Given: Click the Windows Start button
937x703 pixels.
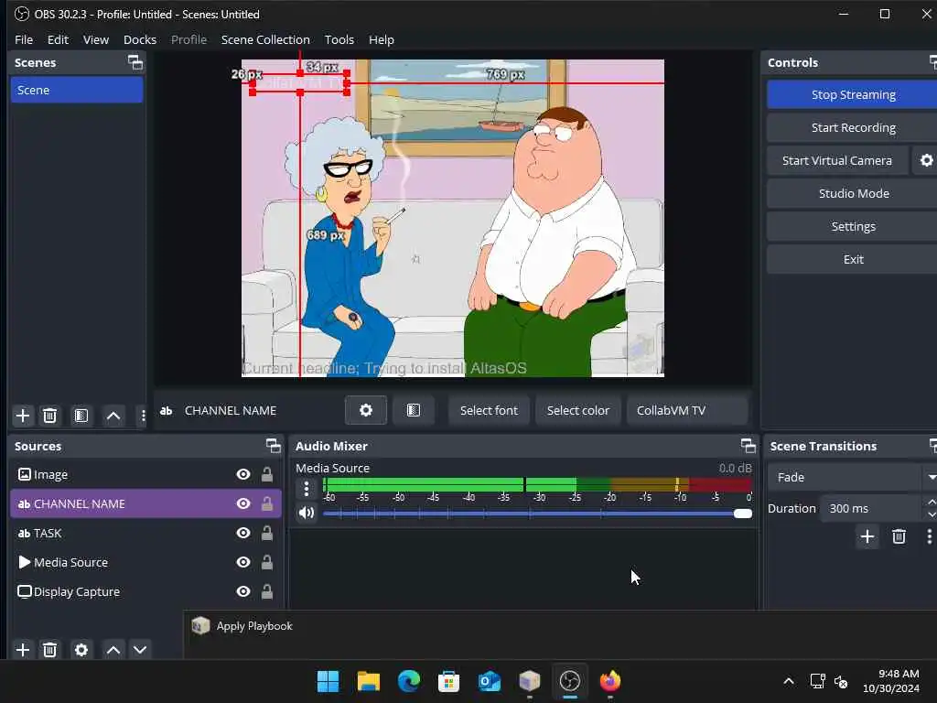Looking at the screenshot, I should tap(328, 681).
